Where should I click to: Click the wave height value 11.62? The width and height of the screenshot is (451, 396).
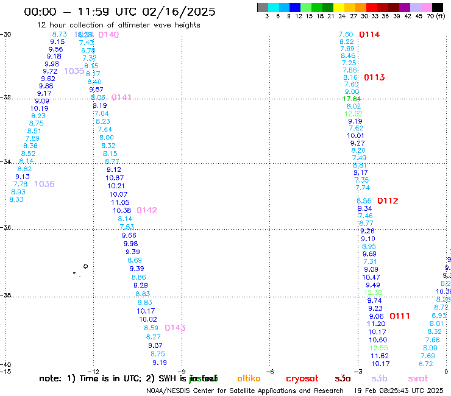pyautogui.click(x=380, y=356)
